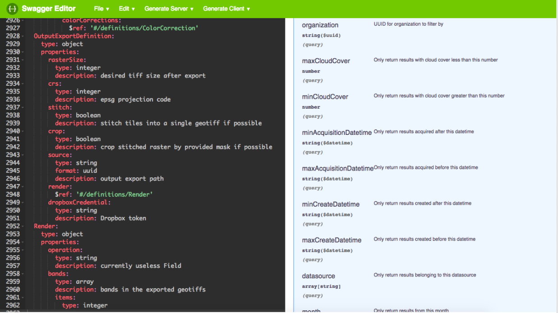Click line number 2936 in gutter
The image size is (558, 313).
point(13,99)
